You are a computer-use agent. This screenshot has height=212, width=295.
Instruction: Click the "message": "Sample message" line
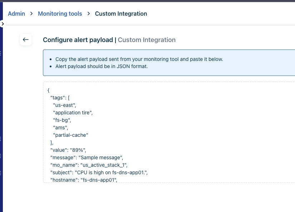[x=87, y=157]
